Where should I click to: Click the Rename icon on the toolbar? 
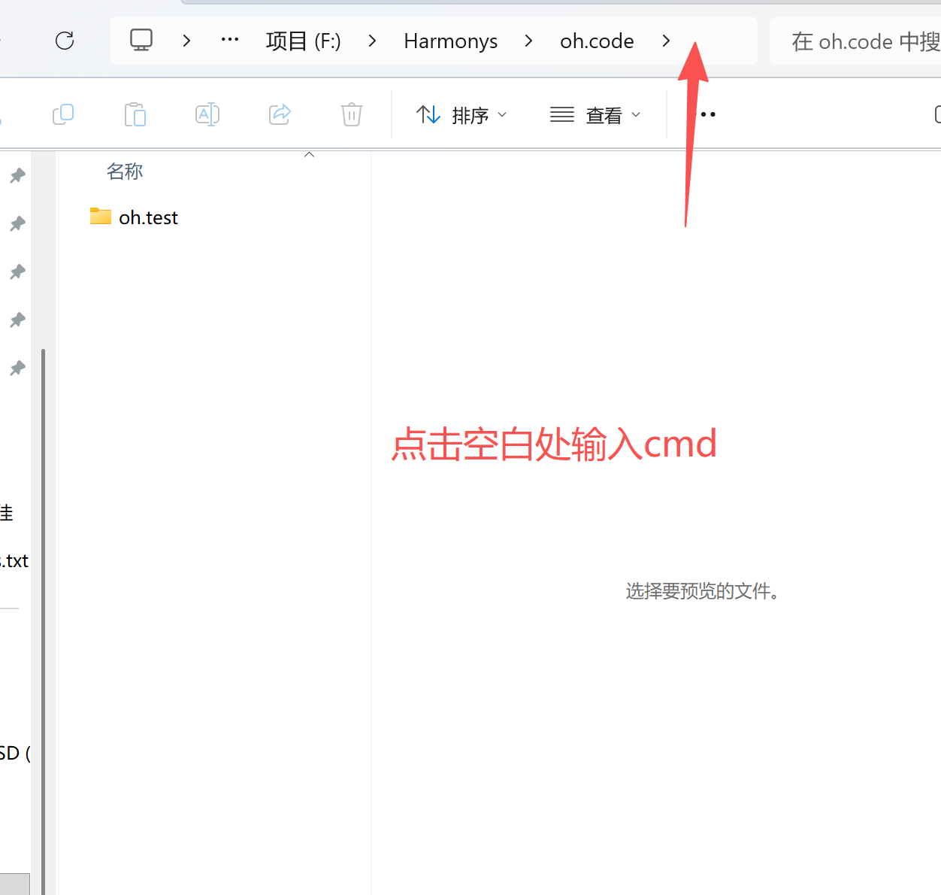(207, 114)
